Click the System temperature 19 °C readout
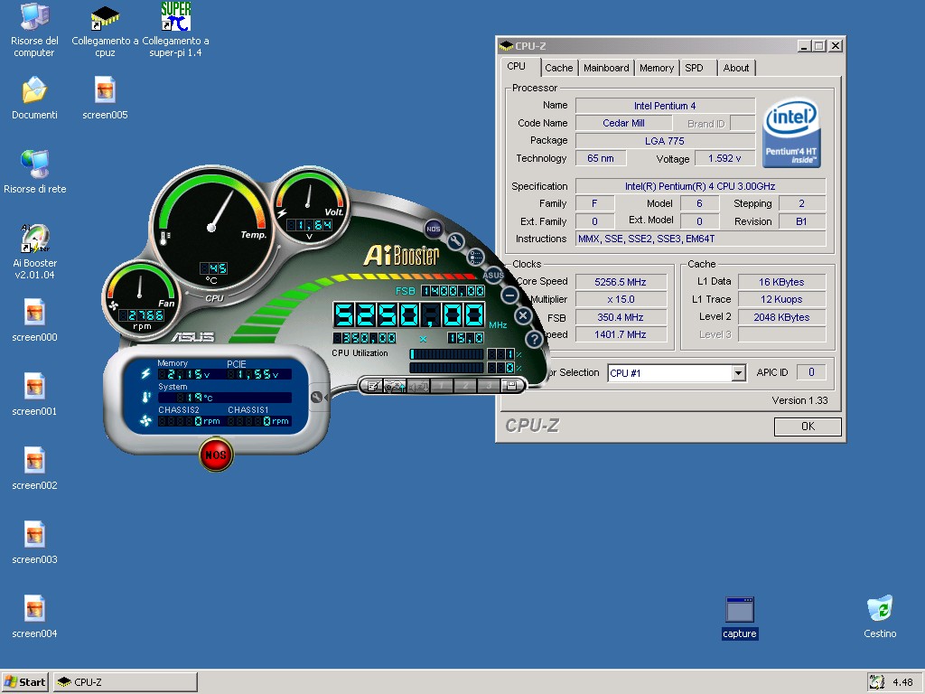 (x=225, y=398)
